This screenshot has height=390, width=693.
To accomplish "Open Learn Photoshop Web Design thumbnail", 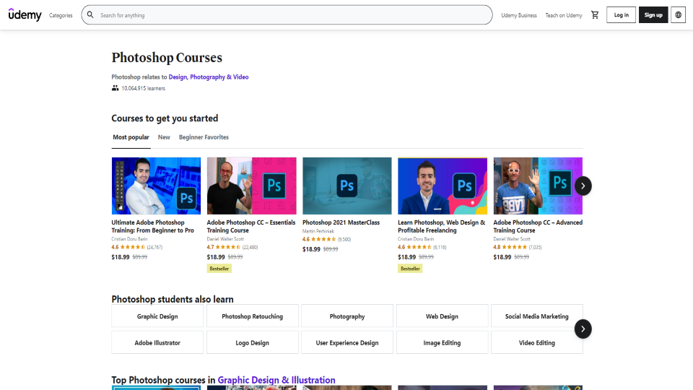I will (x=443, y=186).
